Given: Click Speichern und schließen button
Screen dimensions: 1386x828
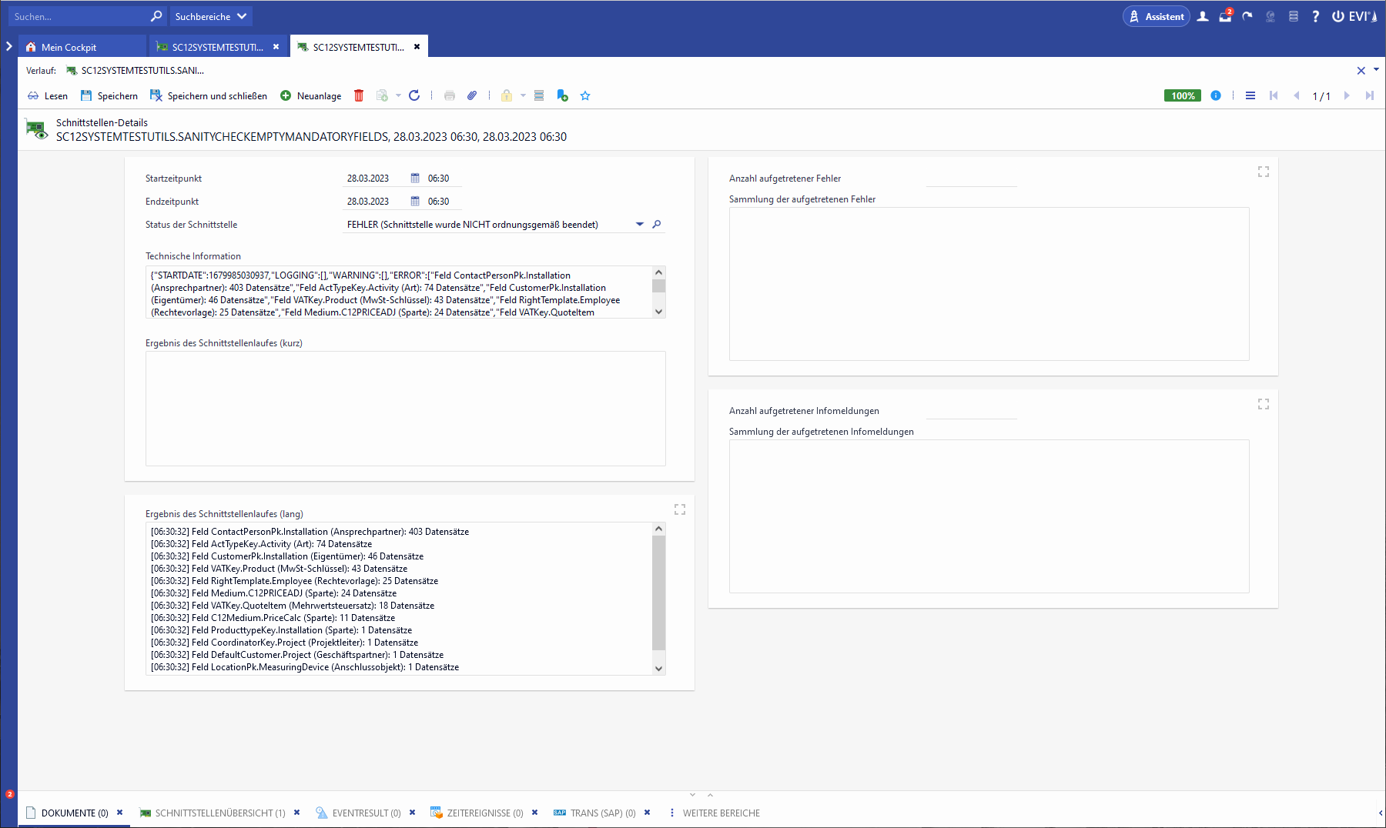Looking at the screenshot, I should 209,95.
